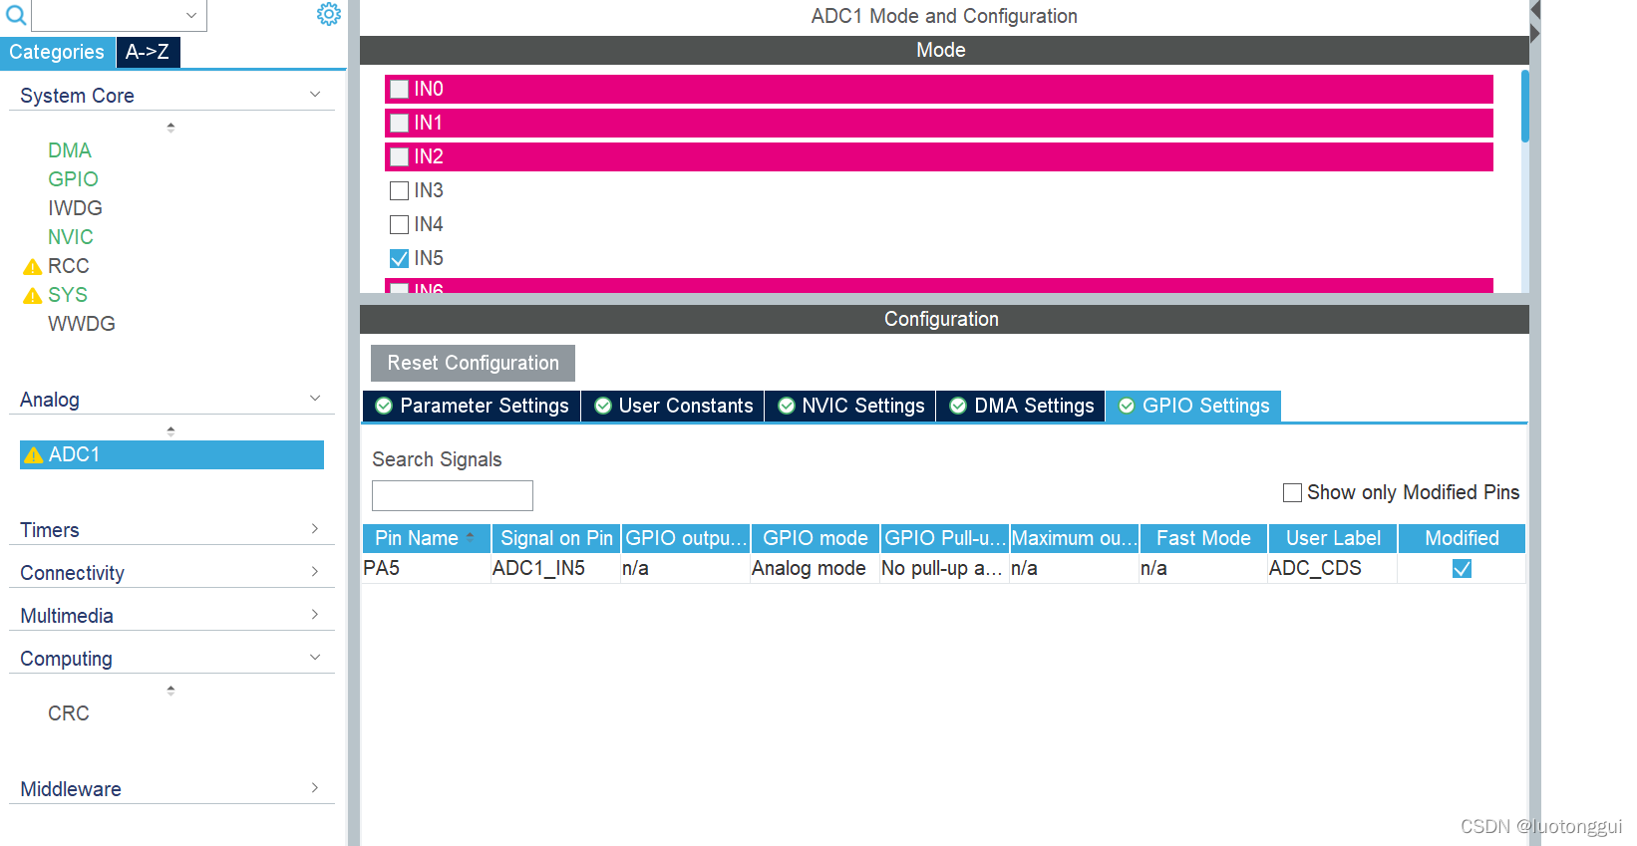Click the Reset Configuration button
This screenshot has width=1637, height=846.
[473, 364]
